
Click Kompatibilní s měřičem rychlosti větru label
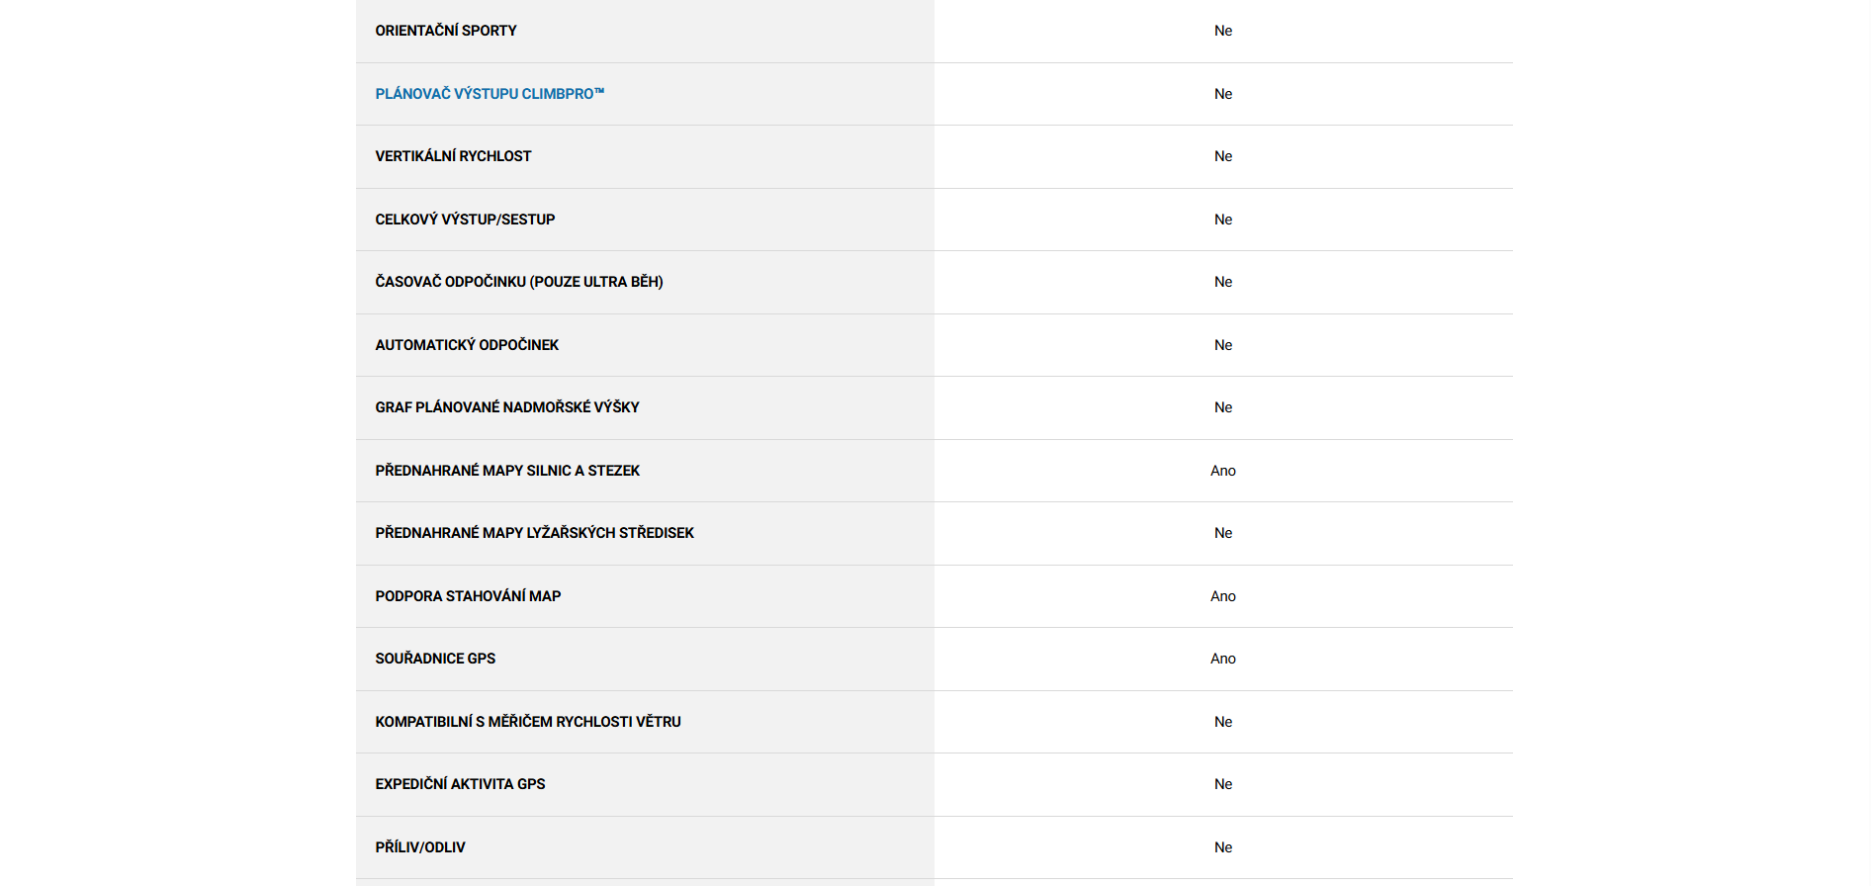coord(528,722)
